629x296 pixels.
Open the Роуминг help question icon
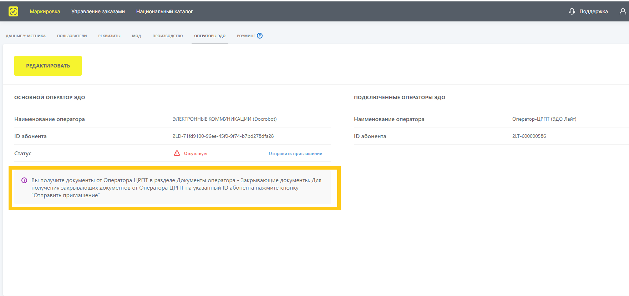pos(260,36)
